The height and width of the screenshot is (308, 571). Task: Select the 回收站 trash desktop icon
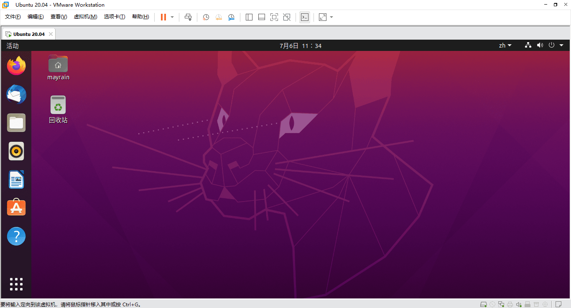pyautogui.click(x=58, y=110)
